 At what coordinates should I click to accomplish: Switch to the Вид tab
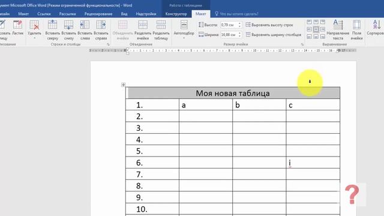(x=124, y=14)
